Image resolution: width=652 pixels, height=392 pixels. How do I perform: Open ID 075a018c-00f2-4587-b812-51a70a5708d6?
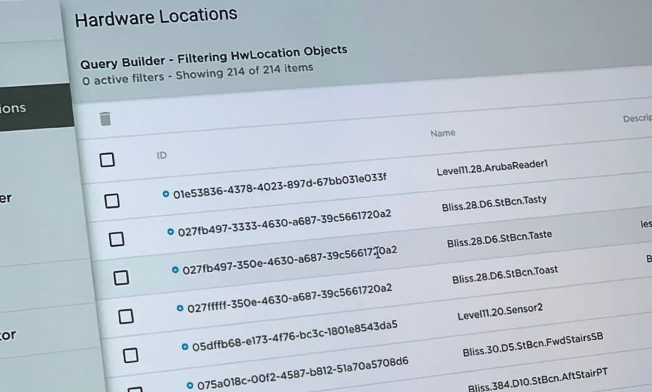(x=303, y=373)
